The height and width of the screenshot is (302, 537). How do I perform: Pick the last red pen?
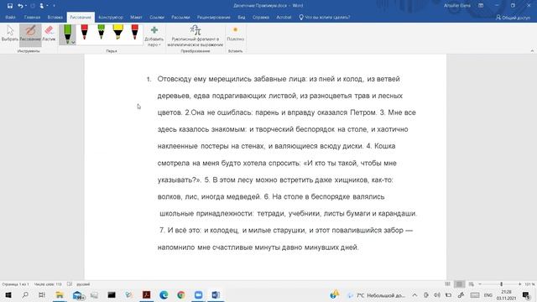coord(134,32)
